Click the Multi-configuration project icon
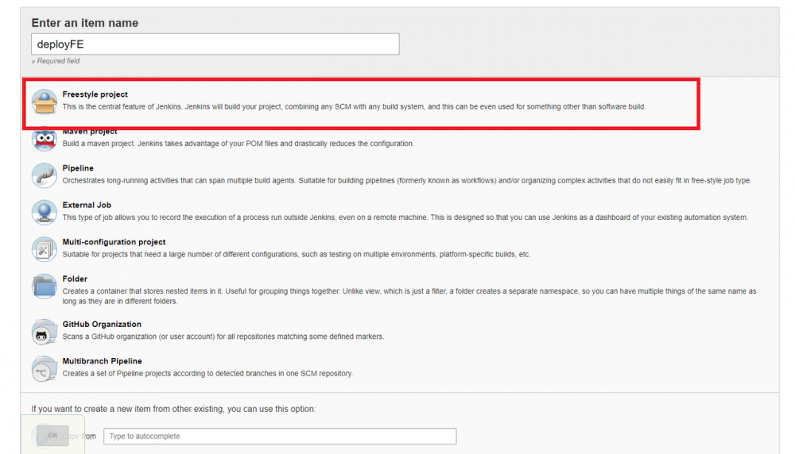The image size is (795, 454). pos(44,249)
